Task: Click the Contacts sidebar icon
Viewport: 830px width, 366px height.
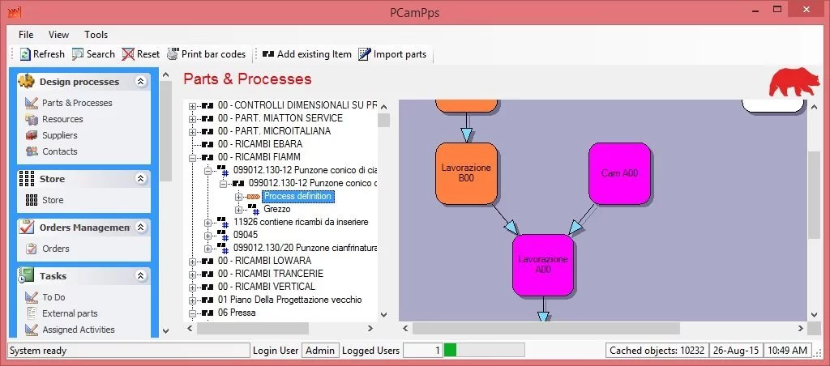Action: [x=32, y=151]
